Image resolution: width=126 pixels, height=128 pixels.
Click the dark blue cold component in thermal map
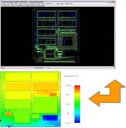click(50, 118)
